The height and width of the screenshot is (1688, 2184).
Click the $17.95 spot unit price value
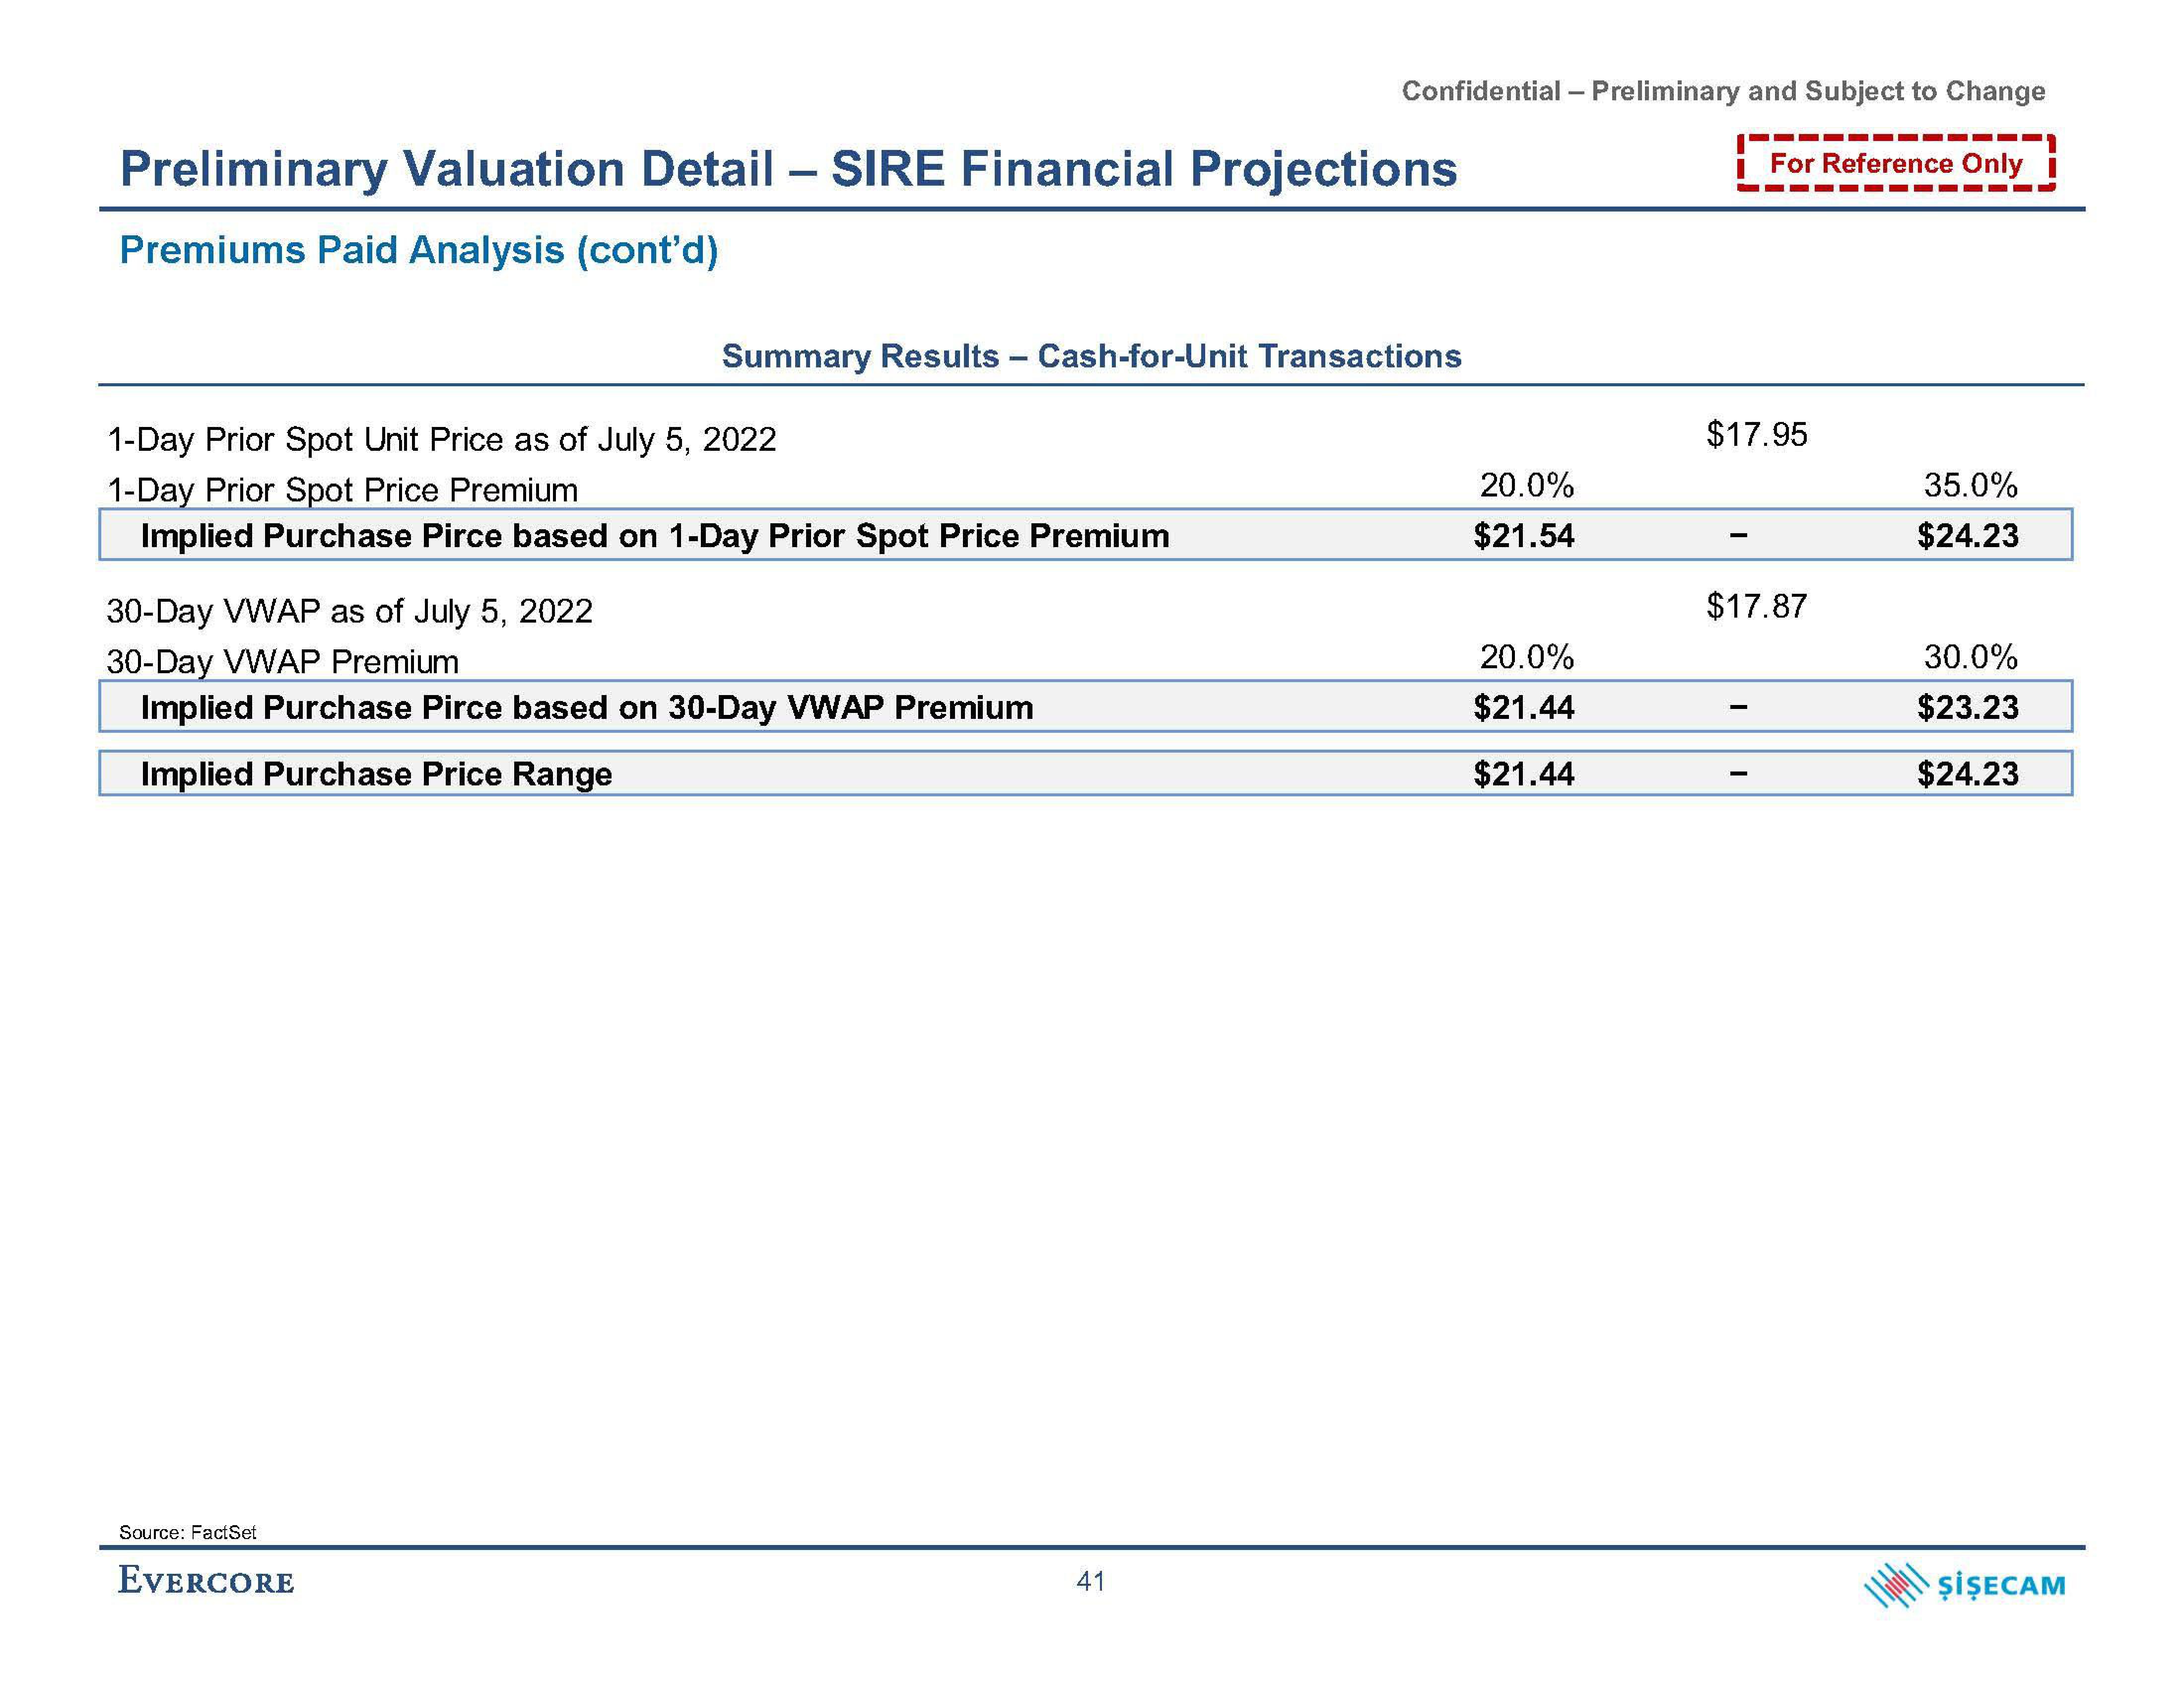1757,434
